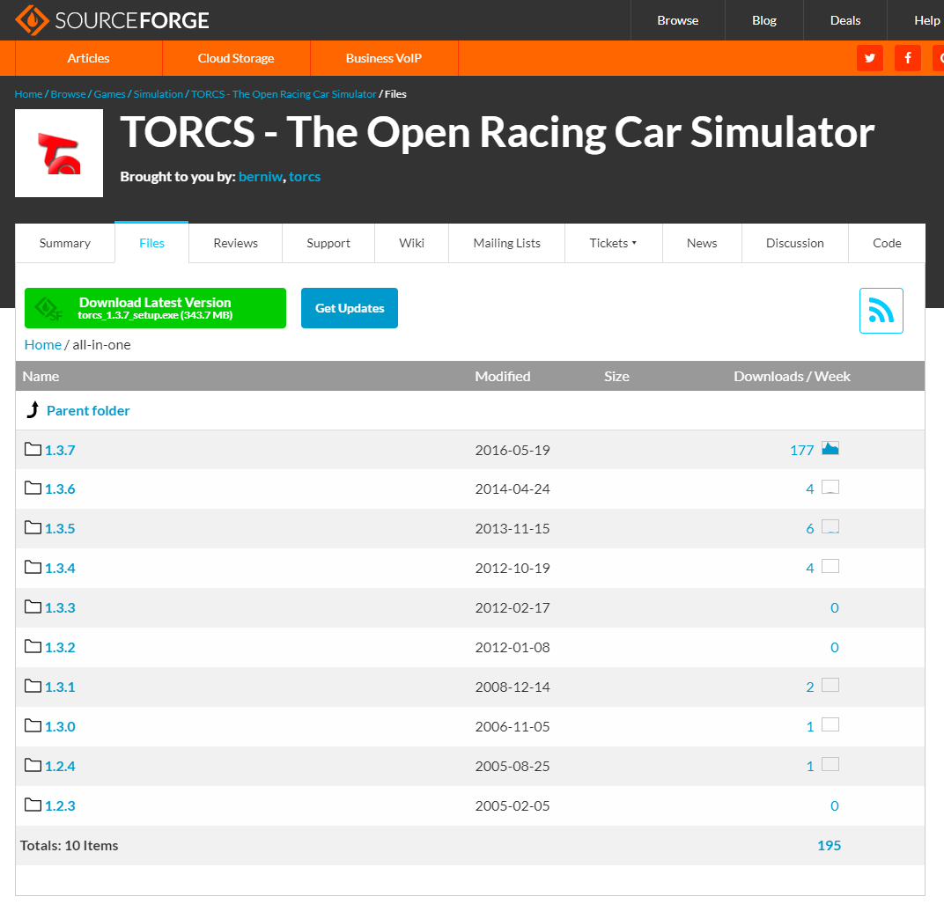Open the Parent folder link

coord(88,410)
